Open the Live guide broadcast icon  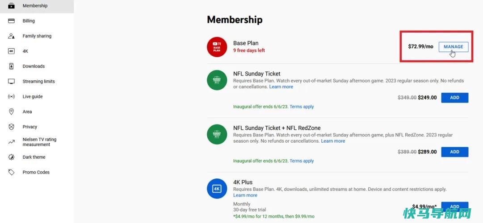coord(12,97)
